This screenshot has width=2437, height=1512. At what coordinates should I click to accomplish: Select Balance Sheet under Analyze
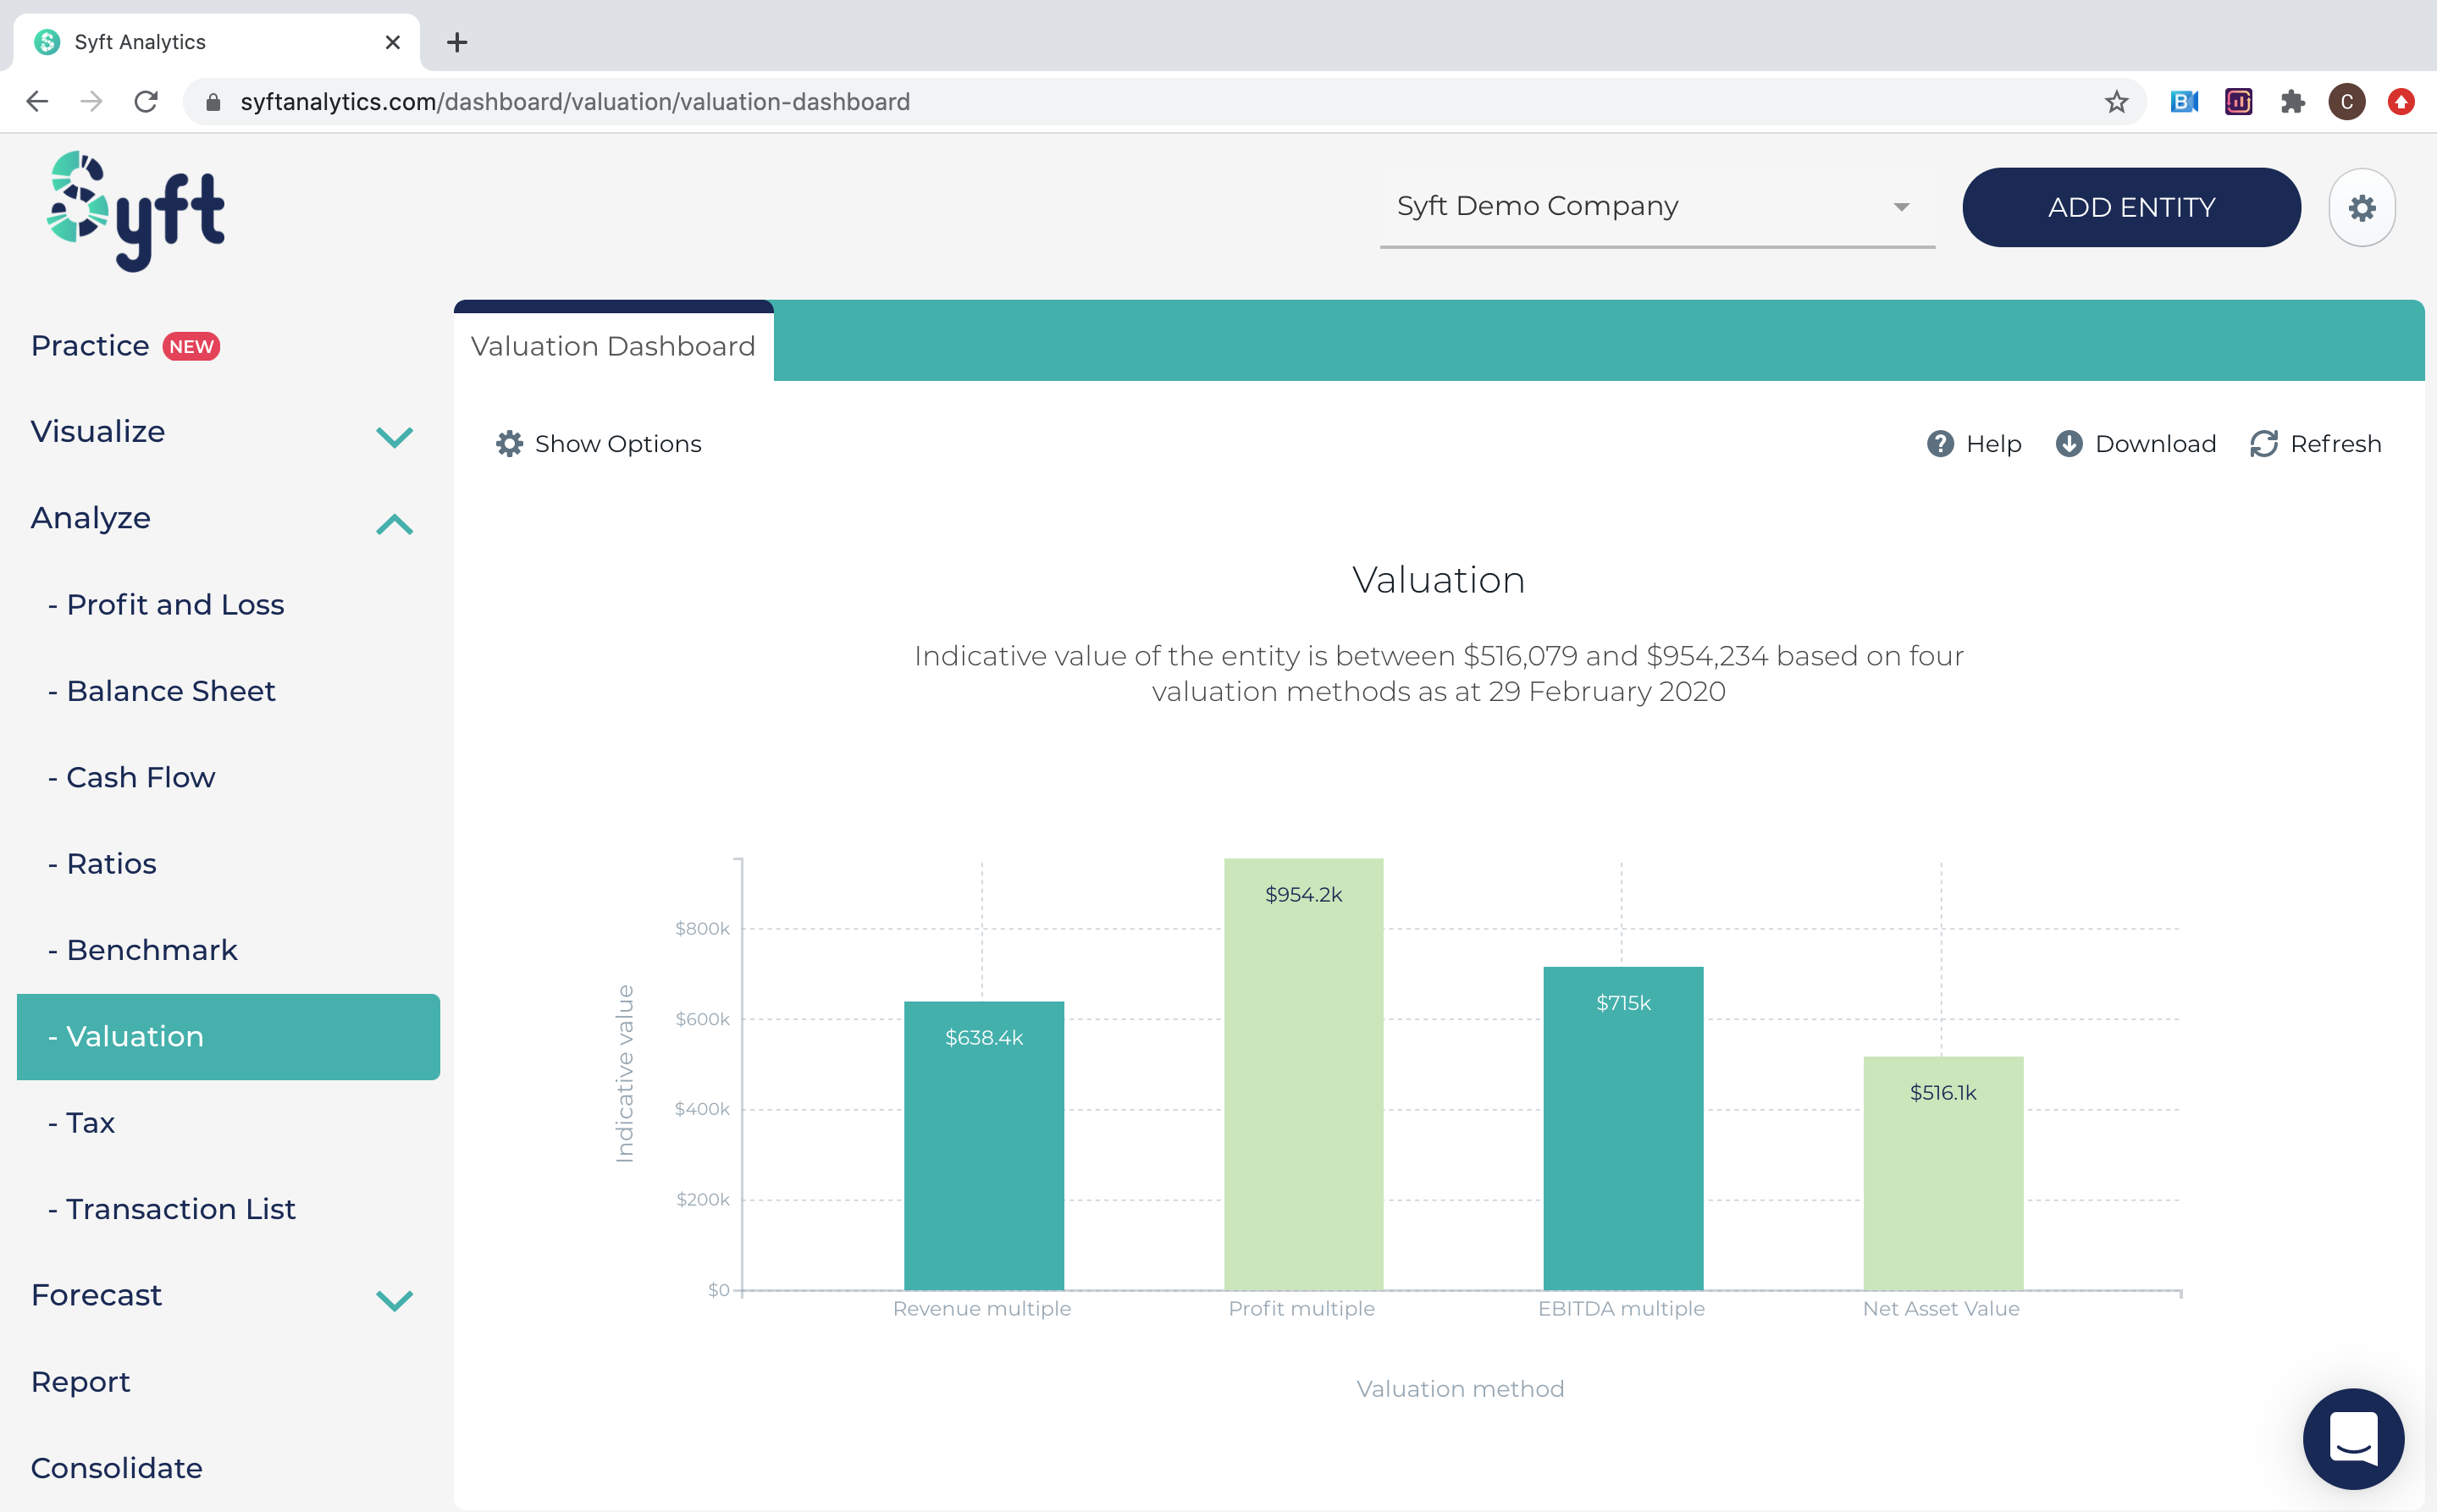170,690
